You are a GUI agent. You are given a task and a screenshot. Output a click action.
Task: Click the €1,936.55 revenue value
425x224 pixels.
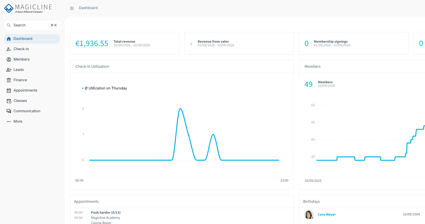[92, 43]
